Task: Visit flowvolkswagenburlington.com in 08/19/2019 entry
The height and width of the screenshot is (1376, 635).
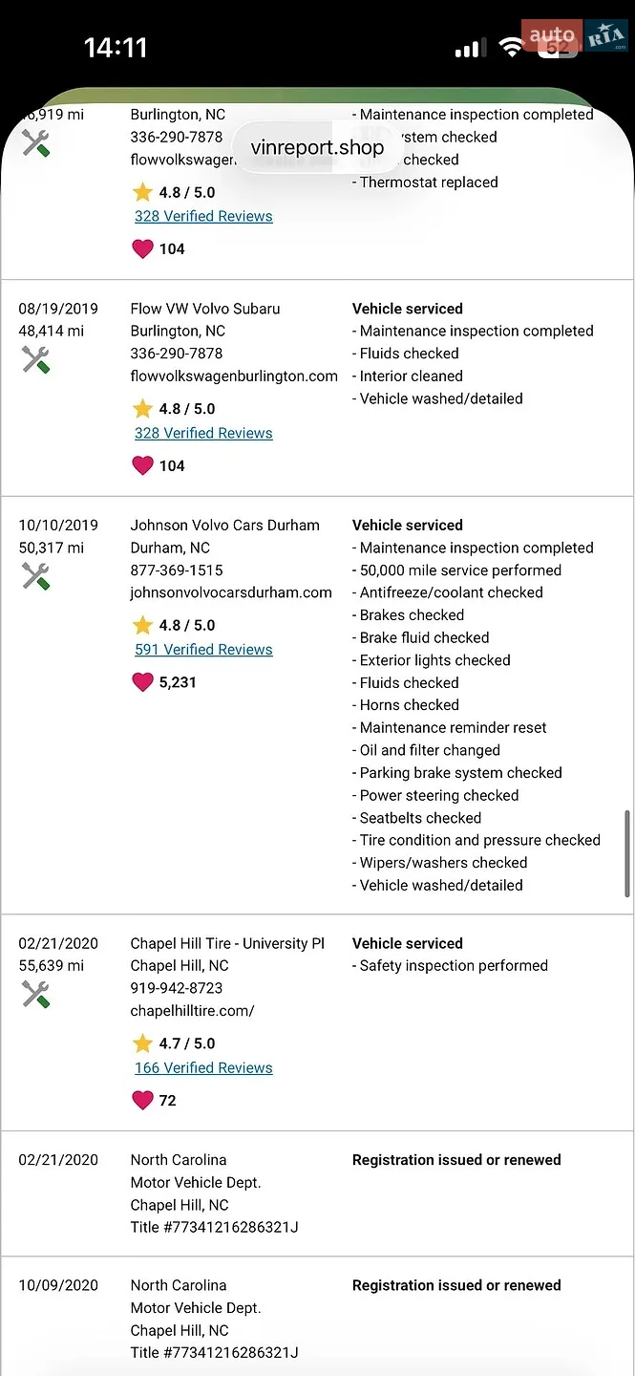Action: pyautogui.click(x=234, y=376)
